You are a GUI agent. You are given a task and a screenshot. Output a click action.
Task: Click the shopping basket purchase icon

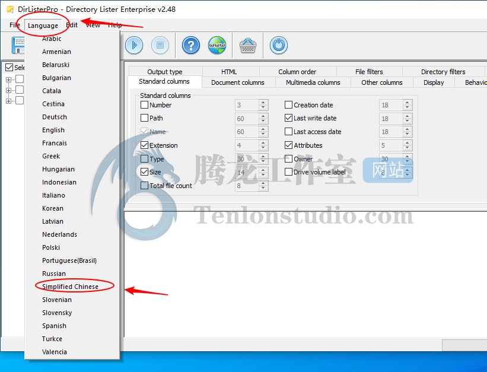point(248,45)
